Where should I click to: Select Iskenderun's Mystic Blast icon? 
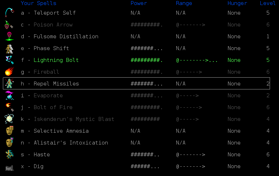(9, 119)
